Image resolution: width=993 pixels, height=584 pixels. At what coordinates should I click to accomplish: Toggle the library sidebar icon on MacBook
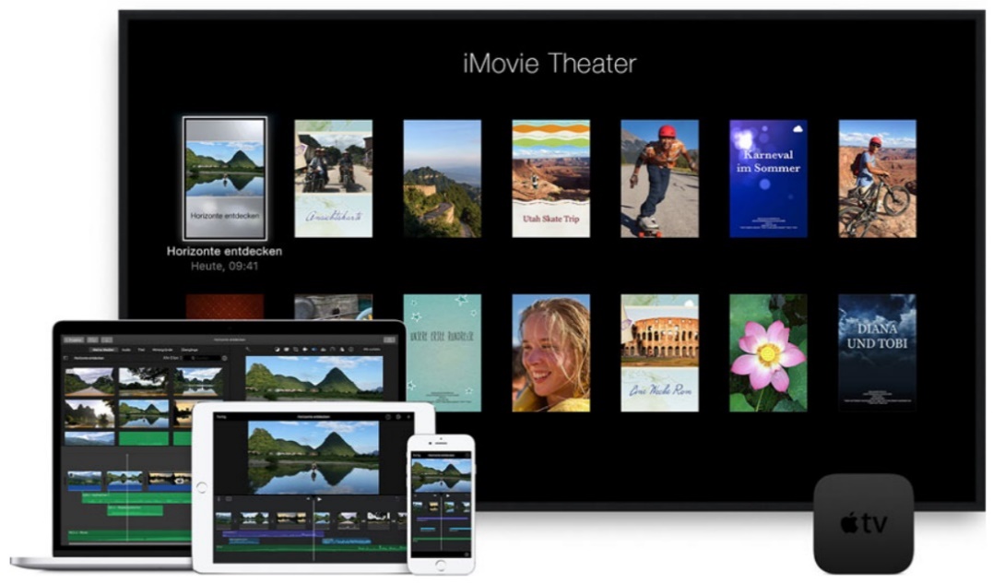(x=65, y=358)
